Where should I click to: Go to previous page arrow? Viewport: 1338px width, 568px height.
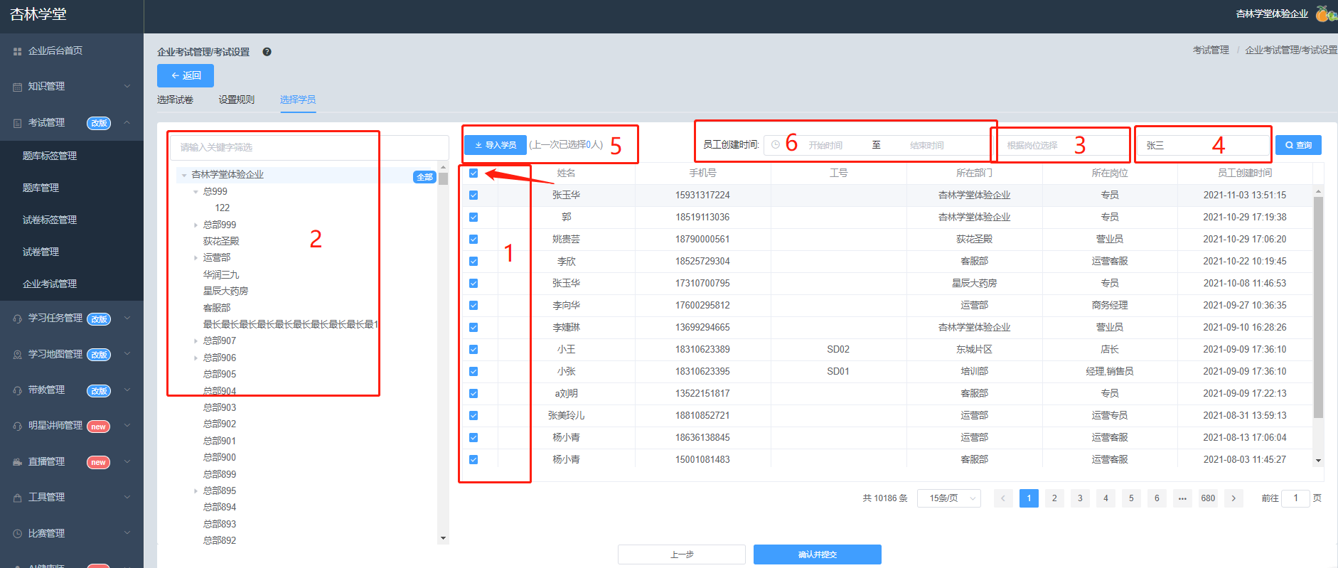[1003, 498]
